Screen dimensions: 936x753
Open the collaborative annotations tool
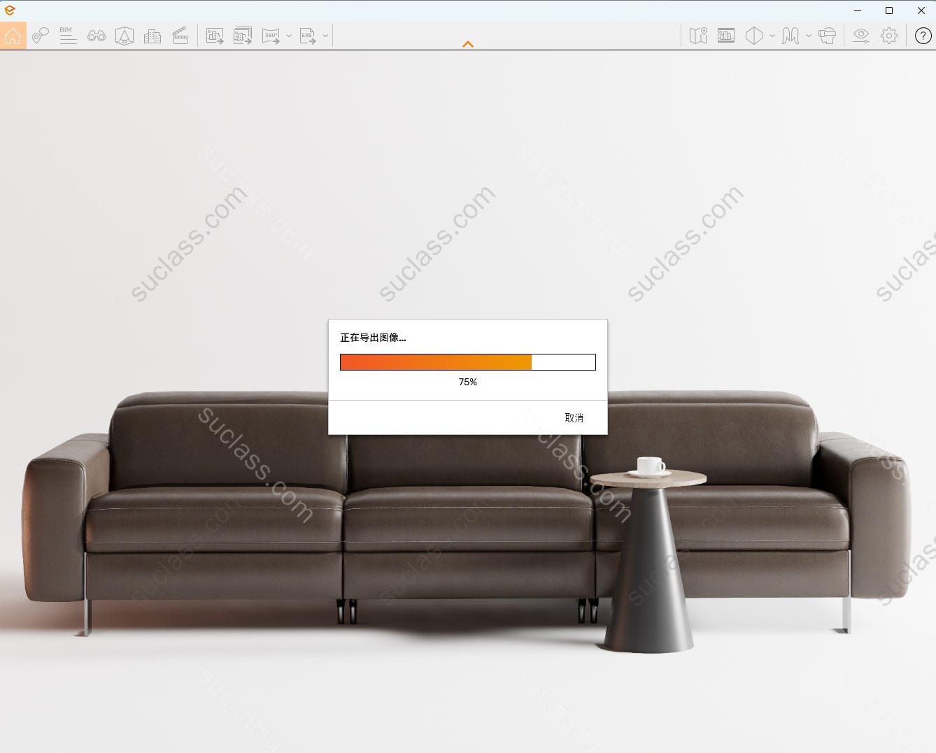41,36
